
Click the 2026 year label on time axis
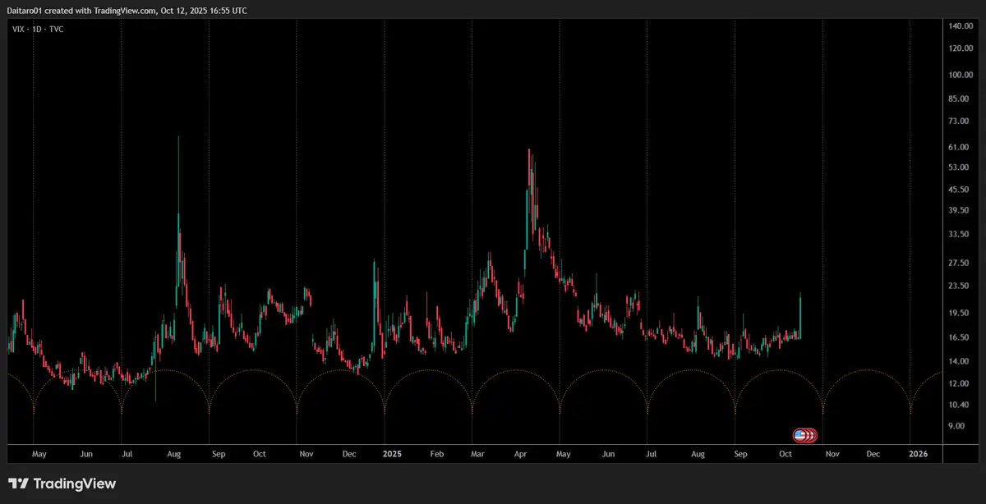tap(919, 453)
